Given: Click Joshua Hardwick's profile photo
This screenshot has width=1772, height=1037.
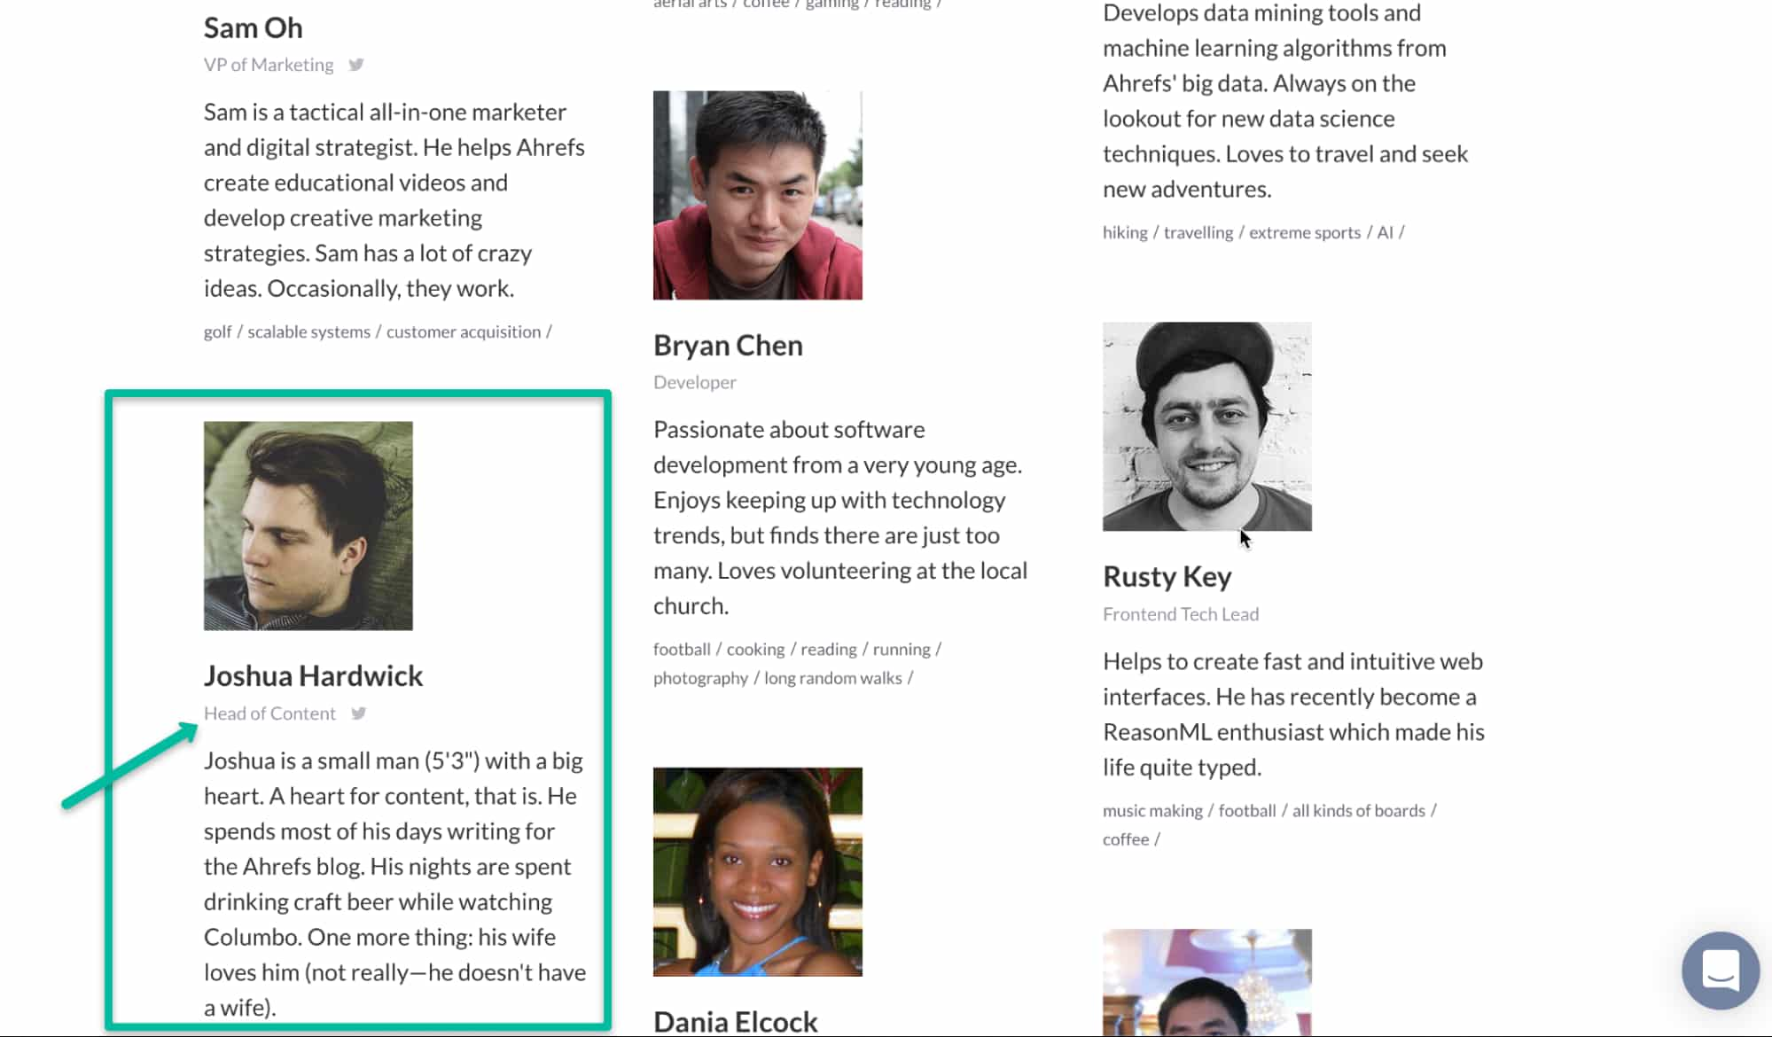Looking at the screenshot, I should (x=308, y=525).
